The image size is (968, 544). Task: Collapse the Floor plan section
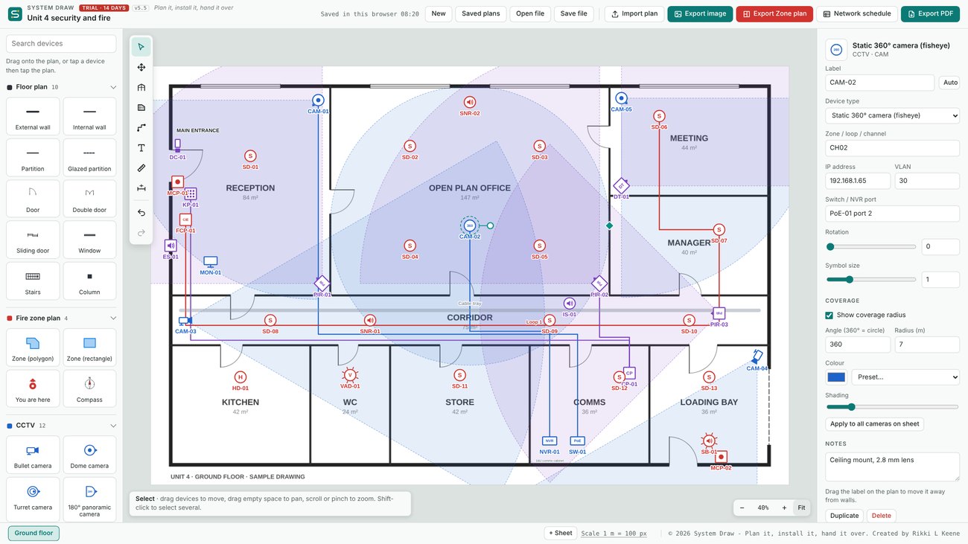[x=113, y=87]
